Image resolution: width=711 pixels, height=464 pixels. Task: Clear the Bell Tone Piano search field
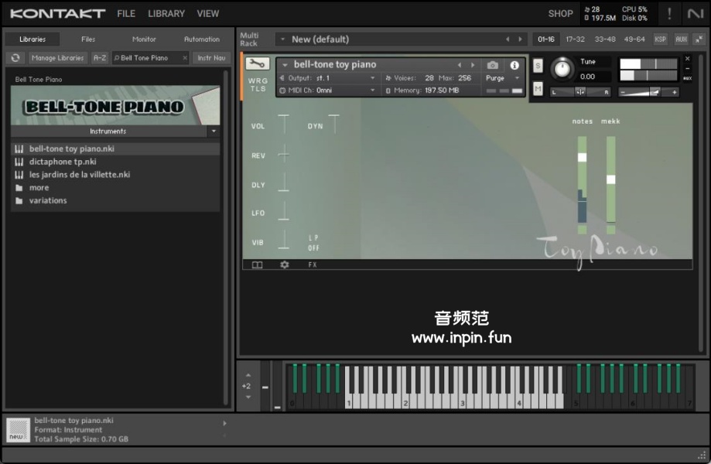184,58
